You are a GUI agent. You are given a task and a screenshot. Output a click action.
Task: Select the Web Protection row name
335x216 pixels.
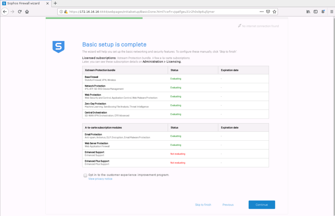coord(93,95)
